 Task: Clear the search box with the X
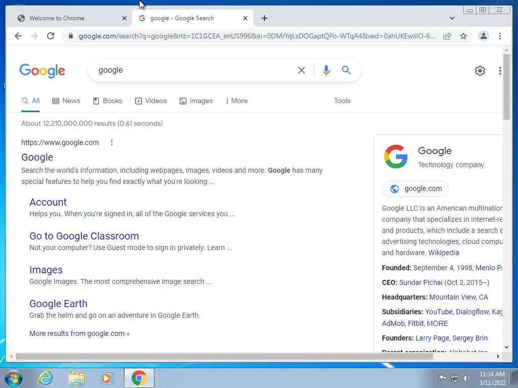tap(301, 70)
